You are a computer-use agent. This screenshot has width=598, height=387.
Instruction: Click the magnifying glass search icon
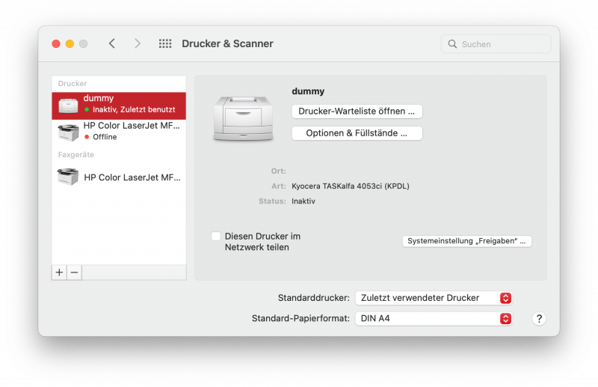point(452,44)
